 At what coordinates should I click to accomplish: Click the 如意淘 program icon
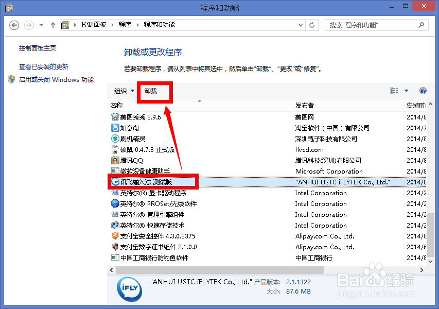[x=114, y=128]
